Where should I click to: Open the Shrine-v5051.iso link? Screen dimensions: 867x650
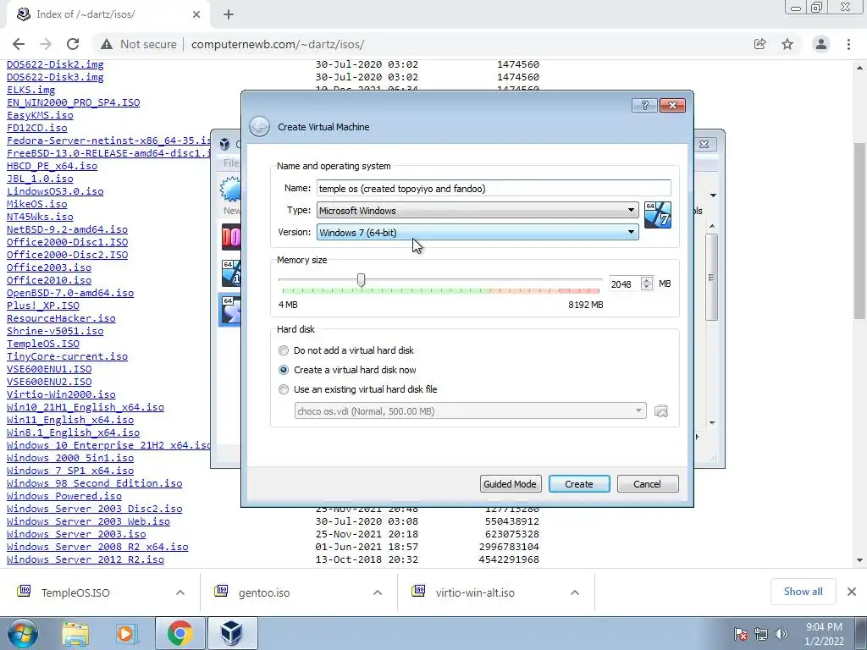(55, 331)
